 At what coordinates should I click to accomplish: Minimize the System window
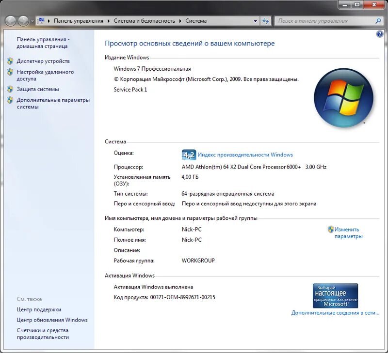[x=345, y=5]
